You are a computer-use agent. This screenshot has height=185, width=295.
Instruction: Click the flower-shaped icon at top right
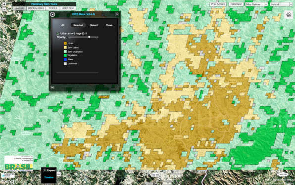pyautogui.click(x=289, y=15)
